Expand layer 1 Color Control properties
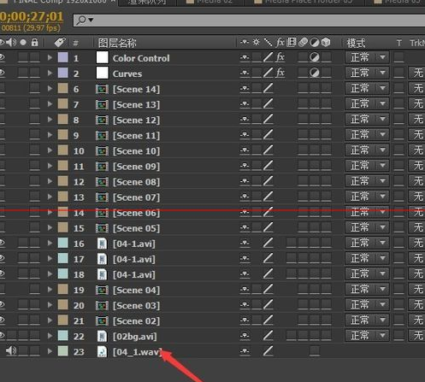The height and width of the screenshot is (382, 425). [x=50, y=58]
